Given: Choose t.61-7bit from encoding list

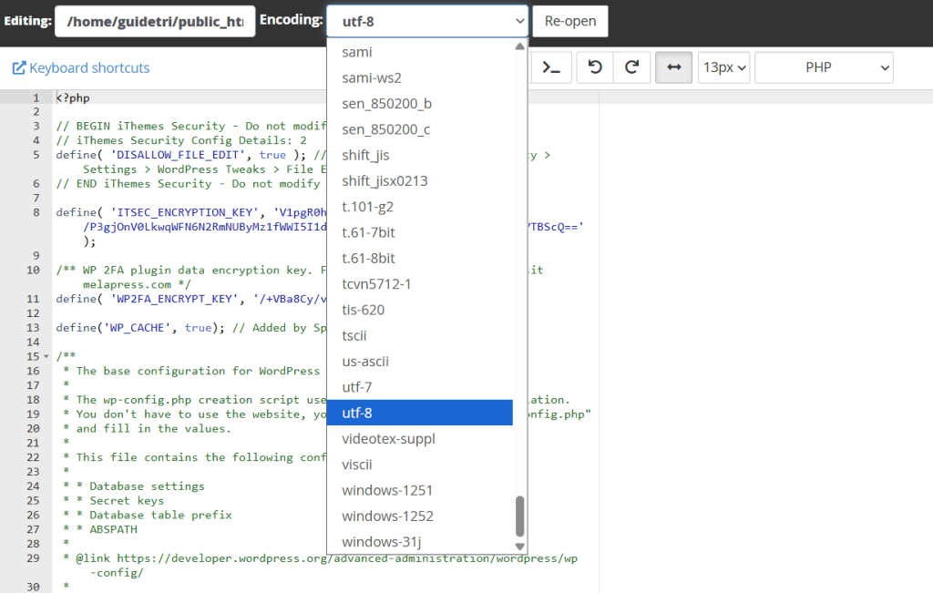Looking at the screenshot, I should [419, 232].
